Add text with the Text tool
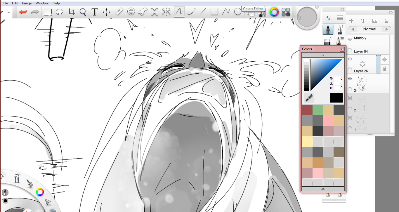The width and height of the screenshot is (399, 212). 94,12
